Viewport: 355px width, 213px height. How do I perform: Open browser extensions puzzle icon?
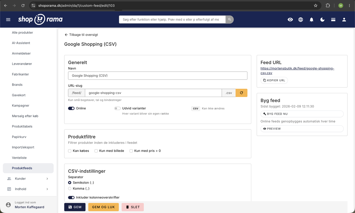coord(328,5)
